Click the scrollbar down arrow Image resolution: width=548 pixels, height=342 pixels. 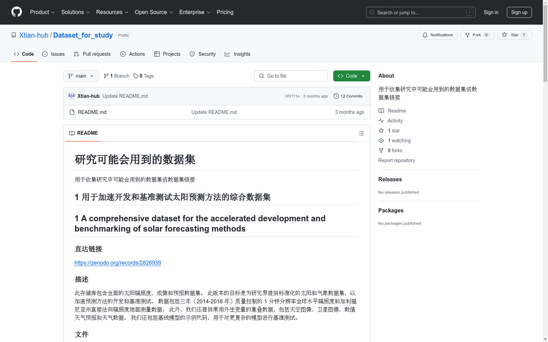tap(545, 340)
